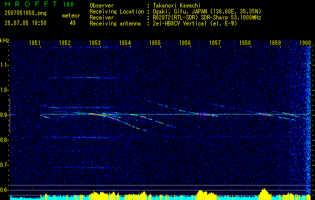Screen dimensions: 315x200
Task: Click the 1900 time marker
Action: click(305, 43)
